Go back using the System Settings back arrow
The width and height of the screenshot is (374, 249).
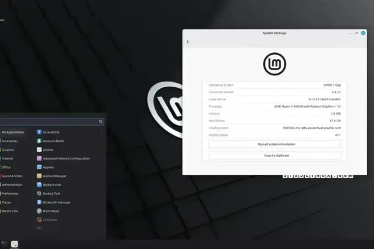click(x=188, y=42)
